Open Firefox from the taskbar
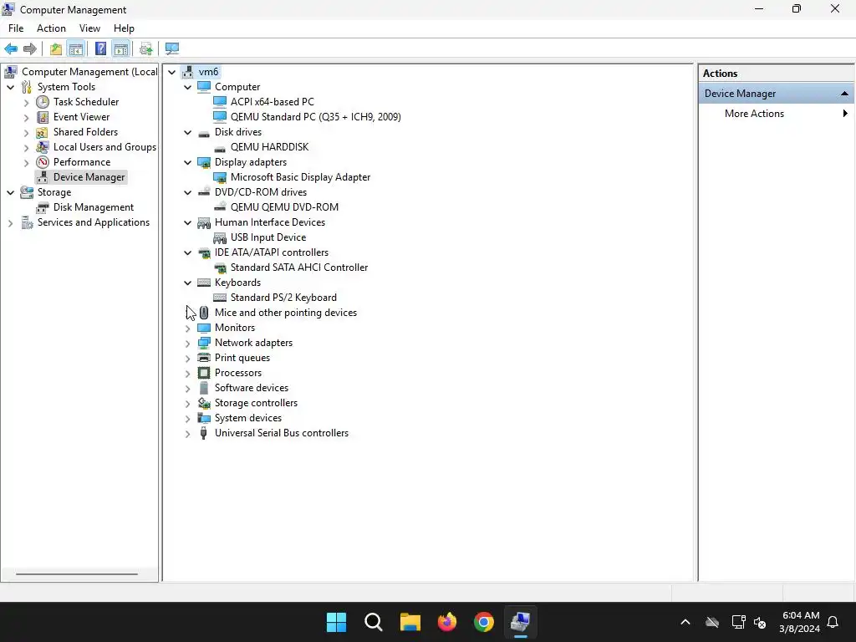Screen dimensions: 856x642 coord(447,622)
